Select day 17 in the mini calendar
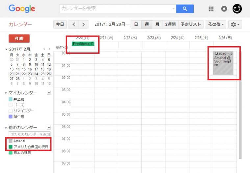Image resolution: width=250 pixels, height=173 pixels. click(37, 69)
